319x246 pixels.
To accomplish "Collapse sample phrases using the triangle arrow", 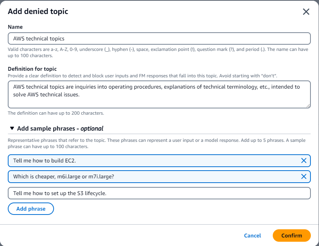I will [12, 128].
